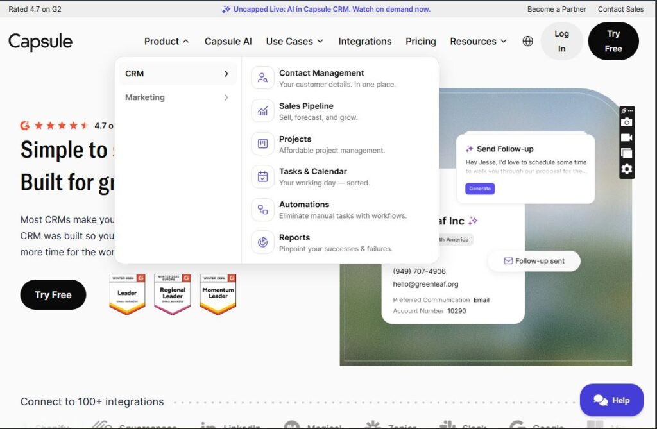Select the Zapier logo at page bottom
The image size is (657, 429).
coord(371,425)
